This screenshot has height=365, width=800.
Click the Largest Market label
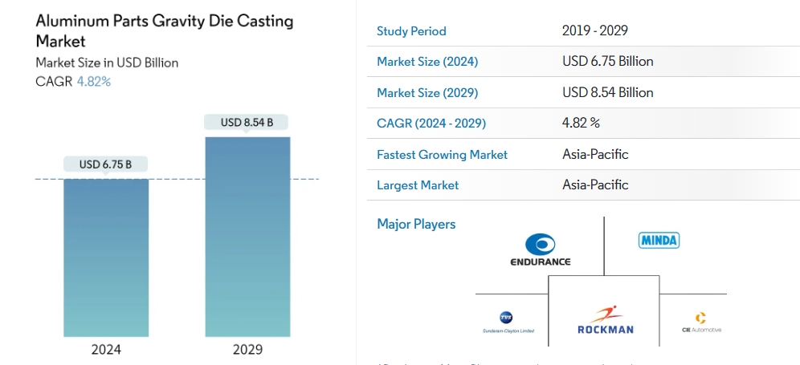[x=418, y=185]
